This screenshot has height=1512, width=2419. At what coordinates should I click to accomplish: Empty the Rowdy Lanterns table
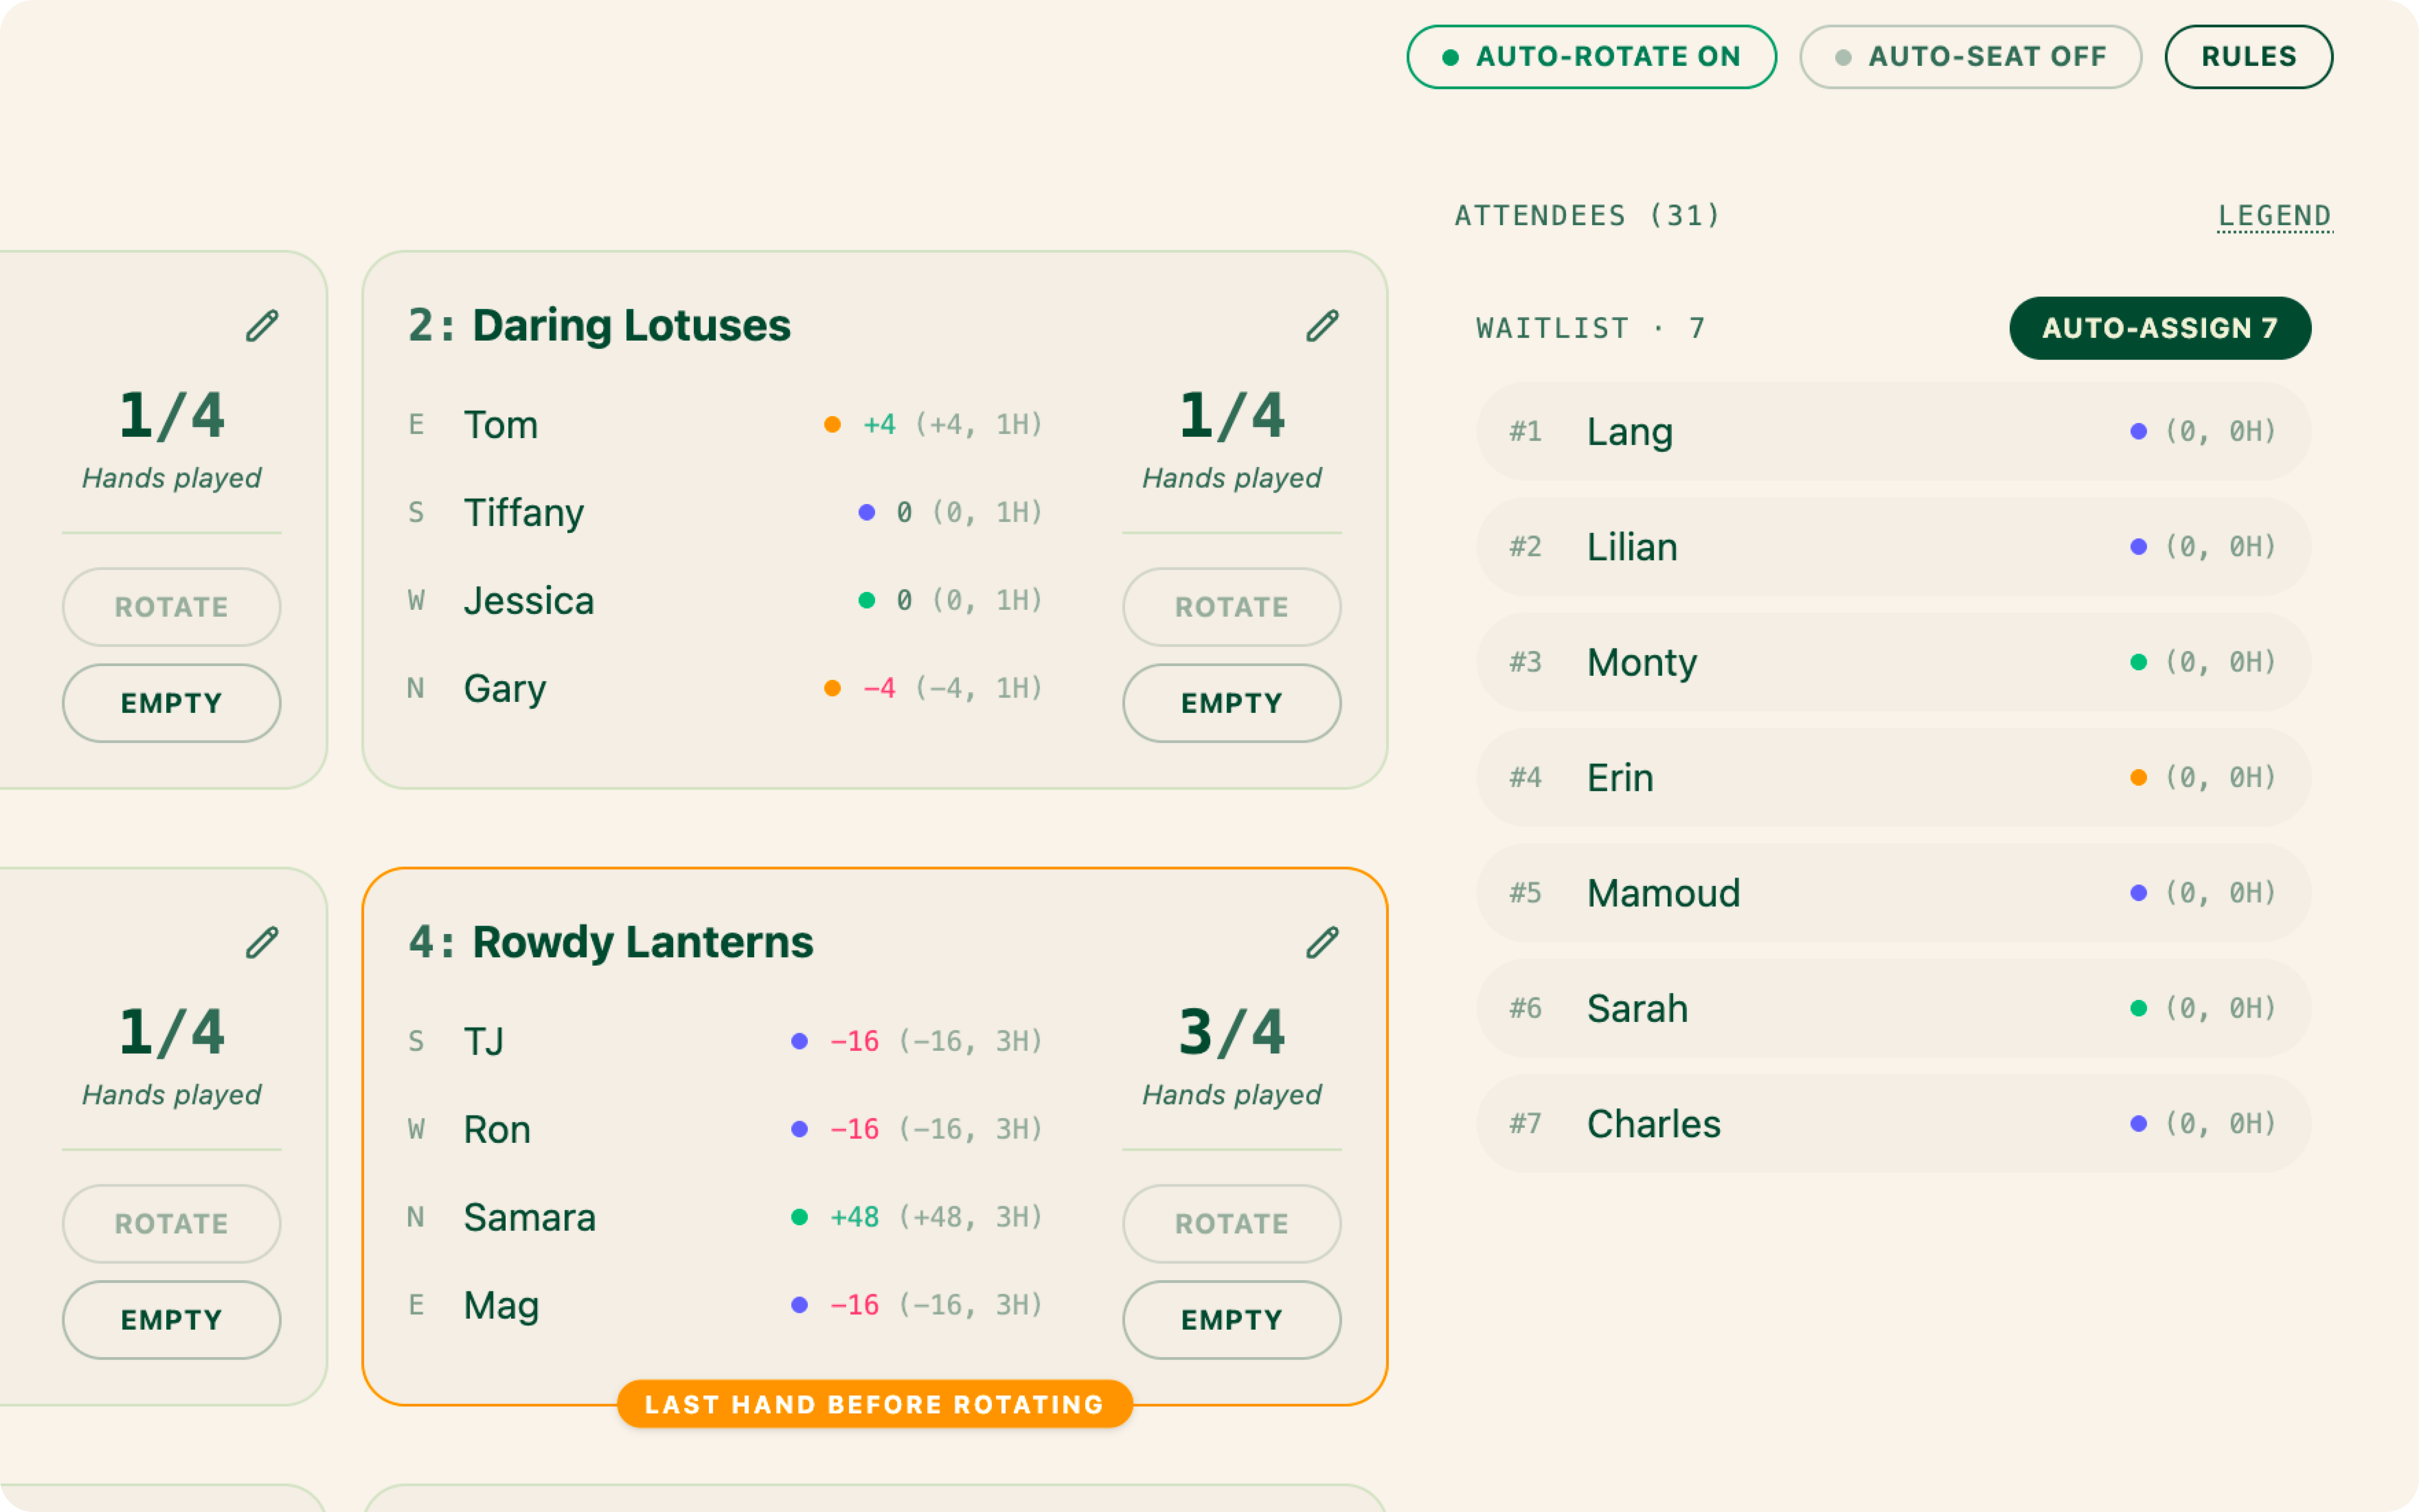tap(1231, 1320)
